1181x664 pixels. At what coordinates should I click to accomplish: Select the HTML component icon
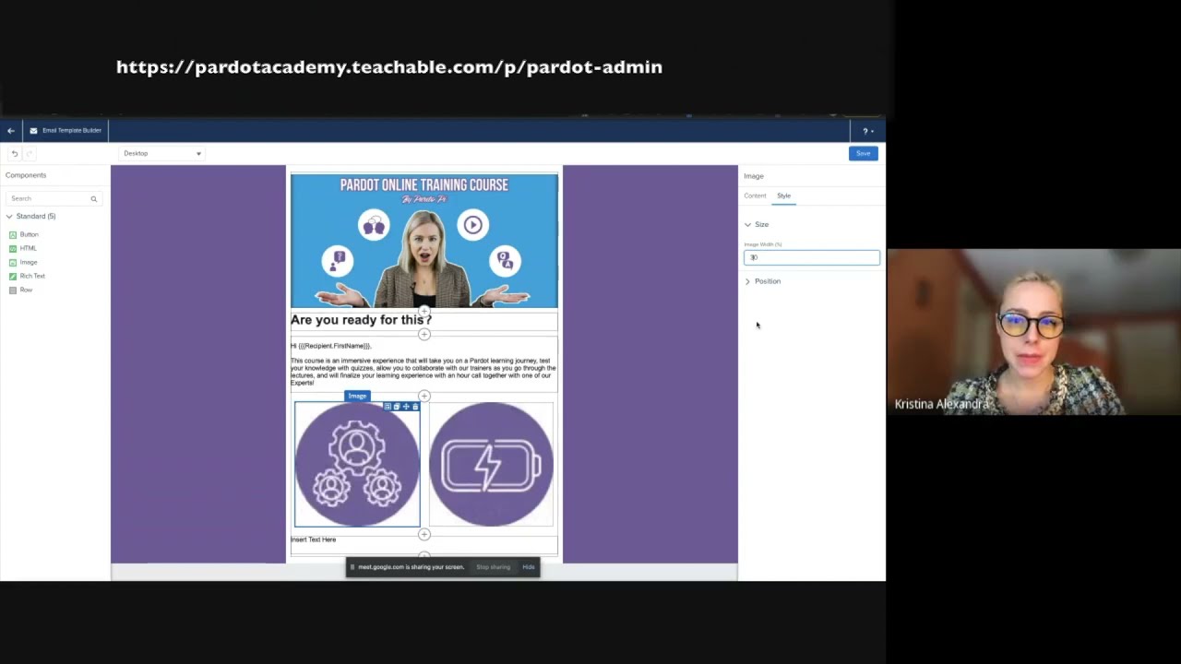pyautogui.click(x=13, y=249)
